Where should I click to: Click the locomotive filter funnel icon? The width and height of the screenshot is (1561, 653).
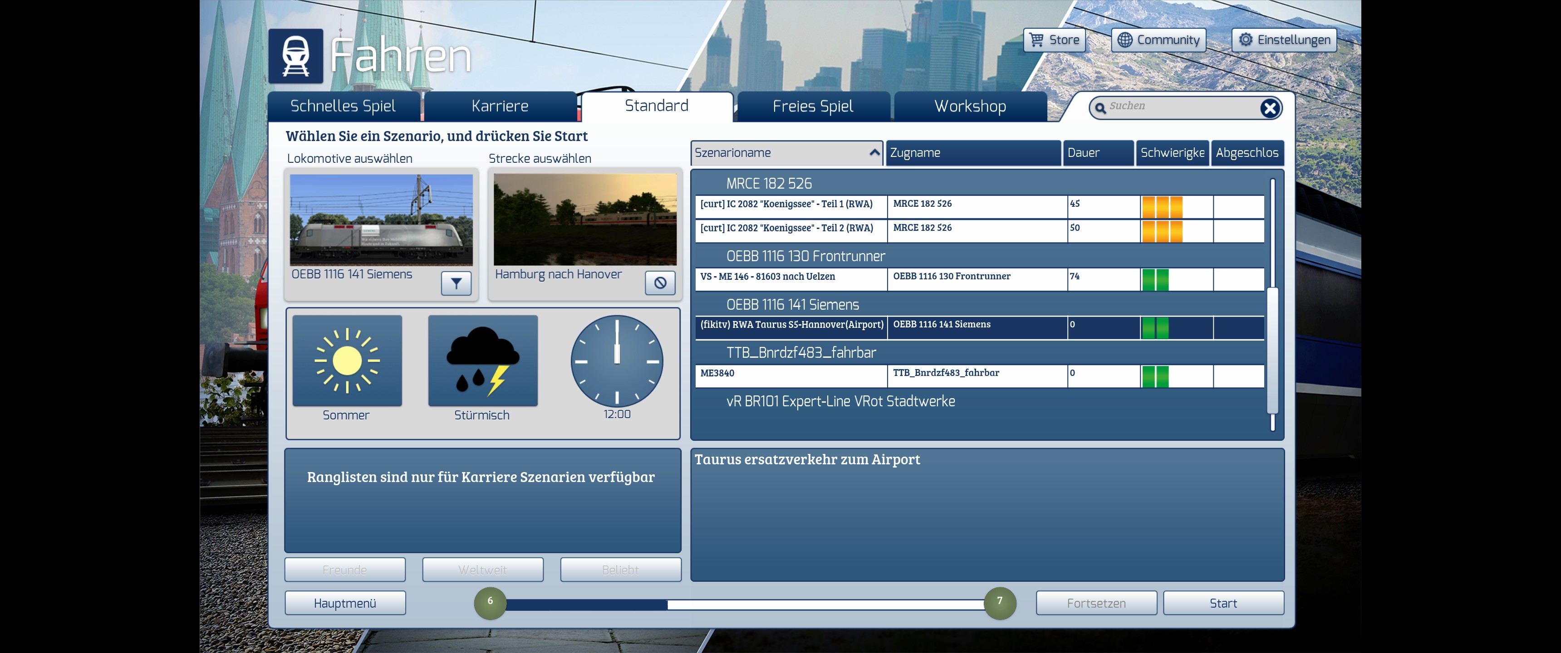pos(456,283)
